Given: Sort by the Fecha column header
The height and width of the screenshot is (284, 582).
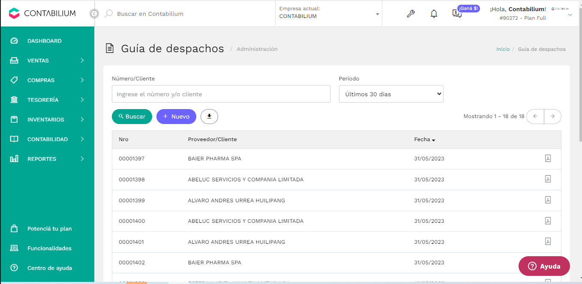Looking at the screenshot, I should click(425, 139).
